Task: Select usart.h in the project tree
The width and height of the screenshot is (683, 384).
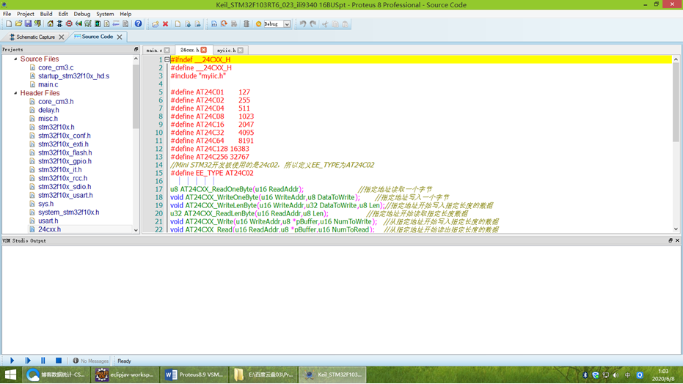Action: pos(48,221)
